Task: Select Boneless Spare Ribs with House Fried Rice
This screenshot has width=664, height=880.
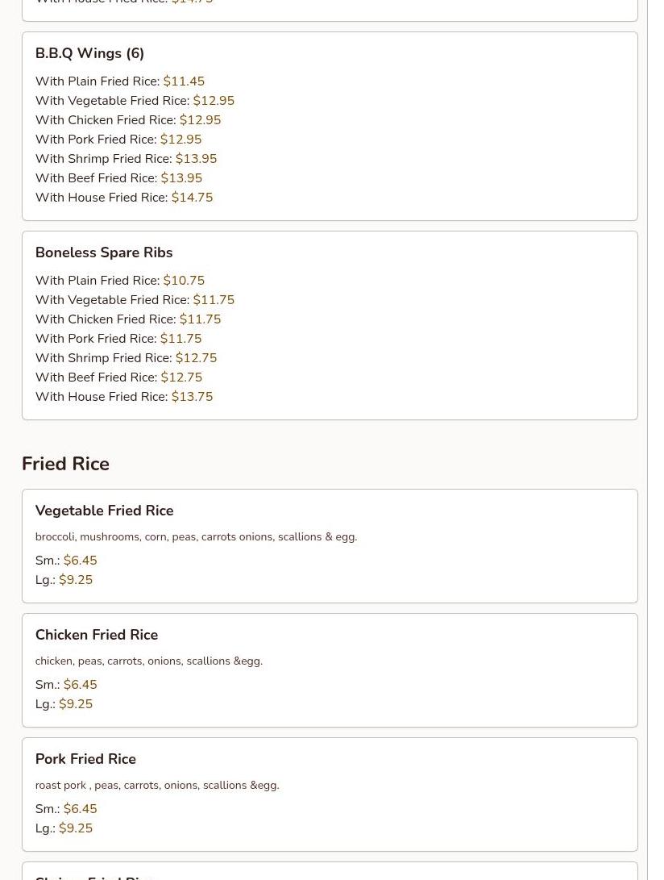Action: 123,397
